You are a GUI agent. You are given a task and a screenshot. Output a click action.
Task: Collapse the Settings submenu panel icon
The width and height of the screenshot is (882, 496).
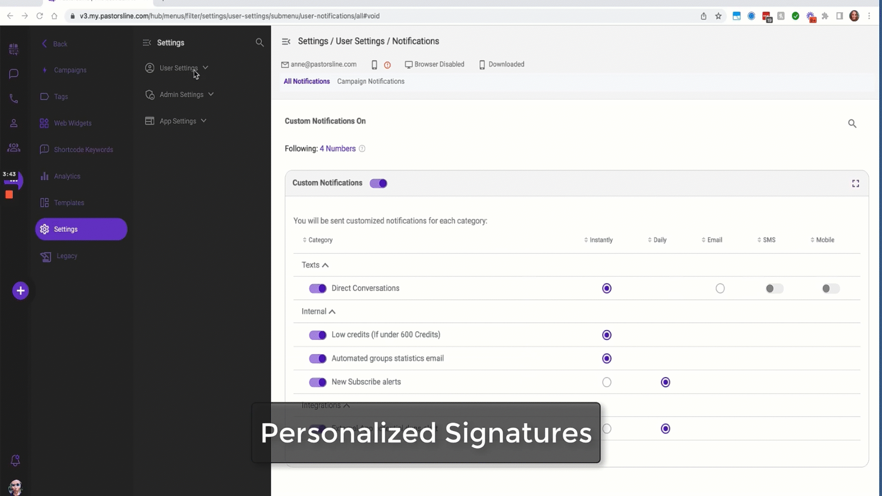147,43
